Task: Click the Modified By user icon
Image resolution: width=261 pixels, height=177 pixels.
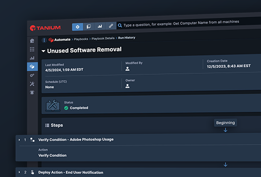Action: (128, 69)
